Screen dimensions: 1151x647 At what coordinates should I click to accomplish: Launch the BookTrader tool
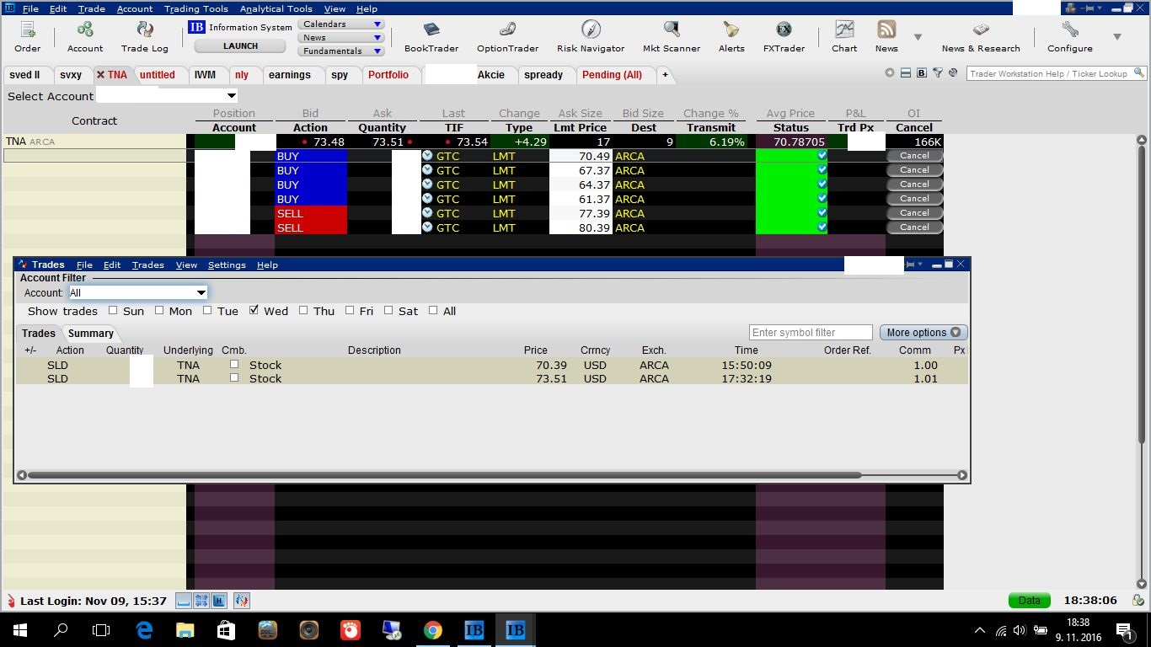pos(431,36)
